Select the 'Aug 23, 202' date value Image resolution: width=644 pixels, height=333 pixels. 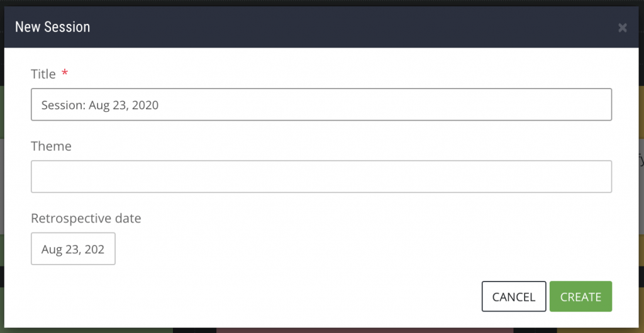coord(73,249)
